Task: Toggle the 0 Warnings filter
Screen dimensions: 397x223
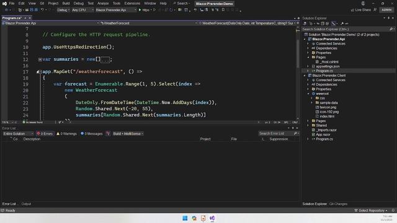Action: 66,134
